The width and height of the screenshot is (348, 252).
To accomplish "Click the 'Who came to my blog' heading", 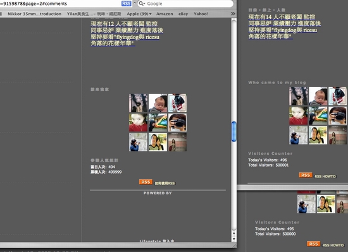I will point(277,83).
